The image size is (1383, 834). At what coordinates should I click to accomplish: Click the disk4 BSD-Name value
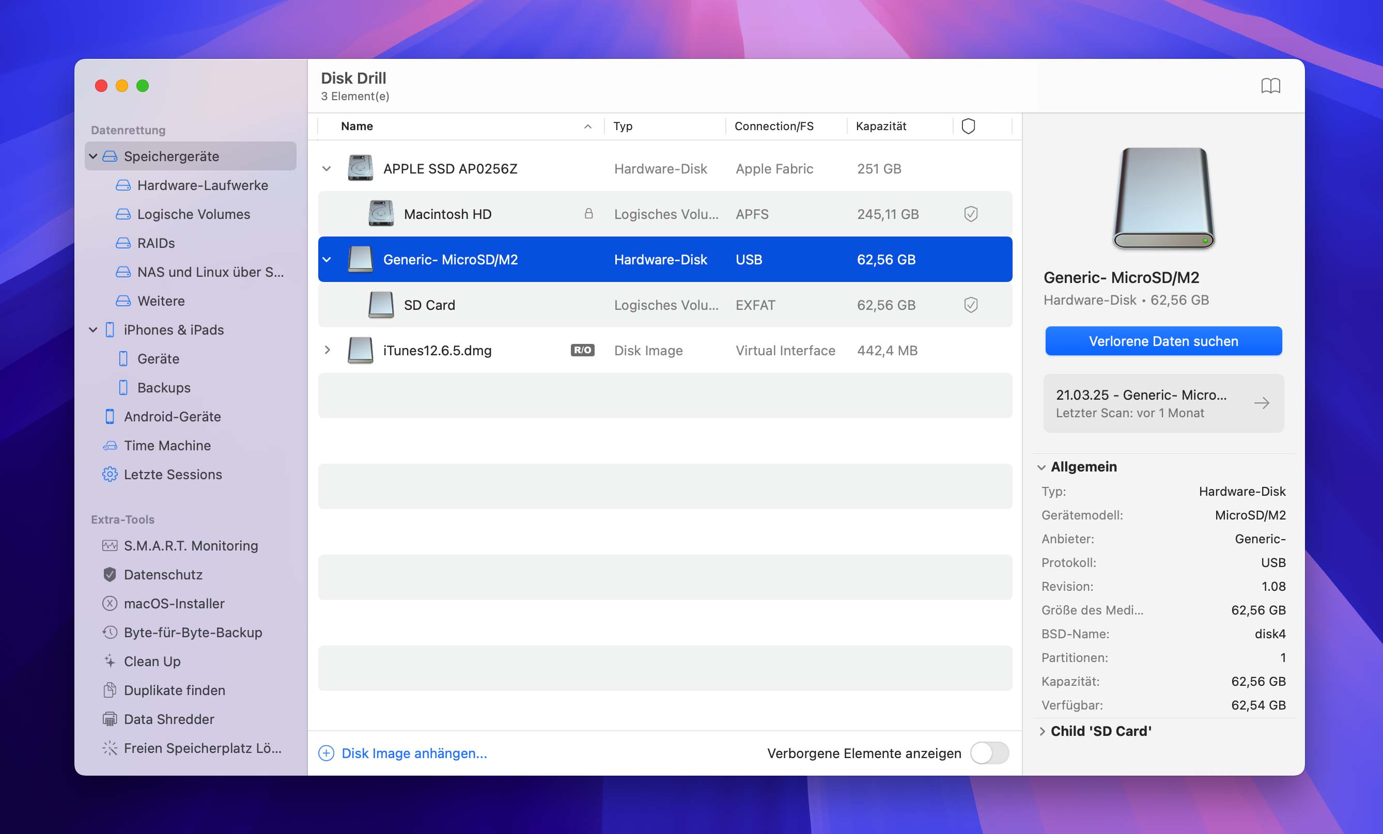click(1270, 634)
